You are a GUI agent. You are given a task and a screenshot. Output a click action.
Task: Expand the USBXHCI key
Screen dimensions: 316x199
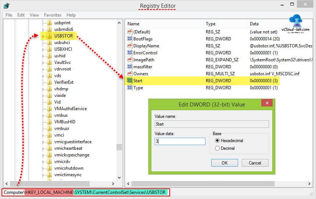(x=43, y=50)
